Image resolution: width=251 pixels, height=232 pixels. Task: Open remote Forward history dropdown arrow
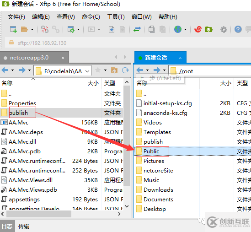tap(164, 70)
